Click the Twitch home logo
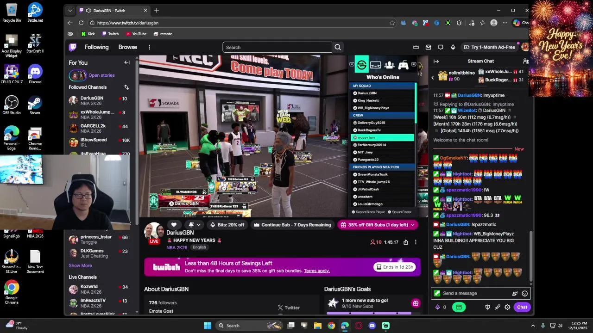This screenshot has width=593, height=333. [73, 47]
